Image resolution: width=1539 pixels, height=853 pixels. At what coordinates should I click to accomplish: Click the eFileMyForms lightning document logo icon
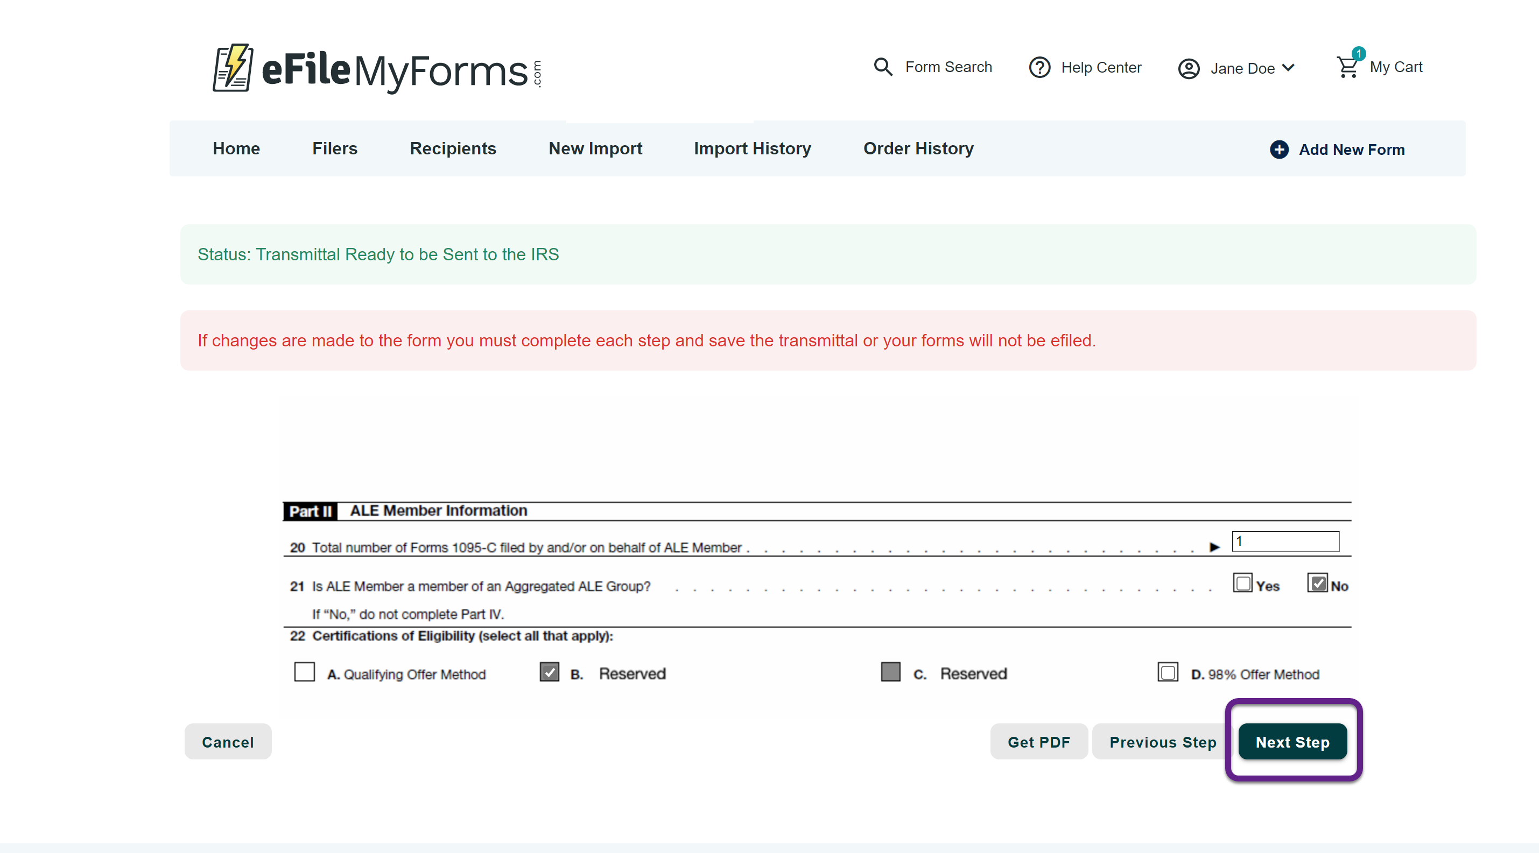[233, 68]
